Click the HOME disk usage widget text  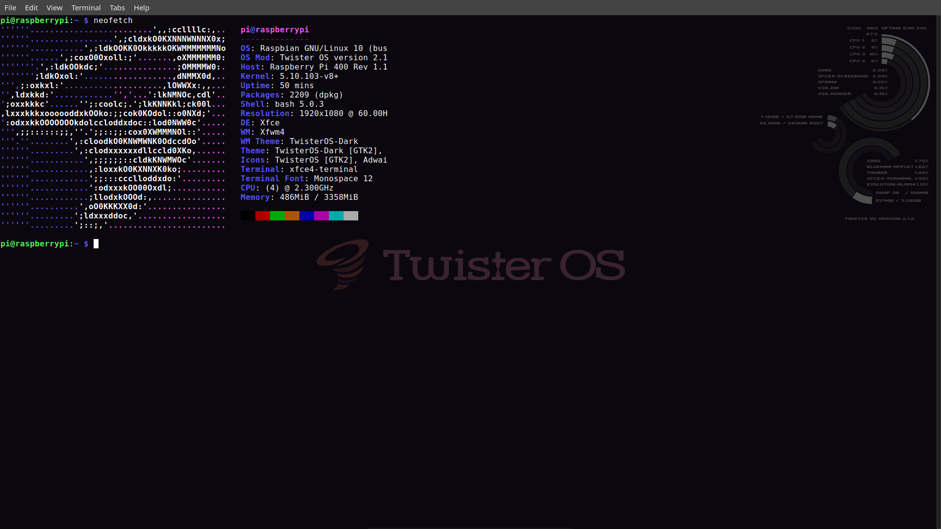coord(792,117)
